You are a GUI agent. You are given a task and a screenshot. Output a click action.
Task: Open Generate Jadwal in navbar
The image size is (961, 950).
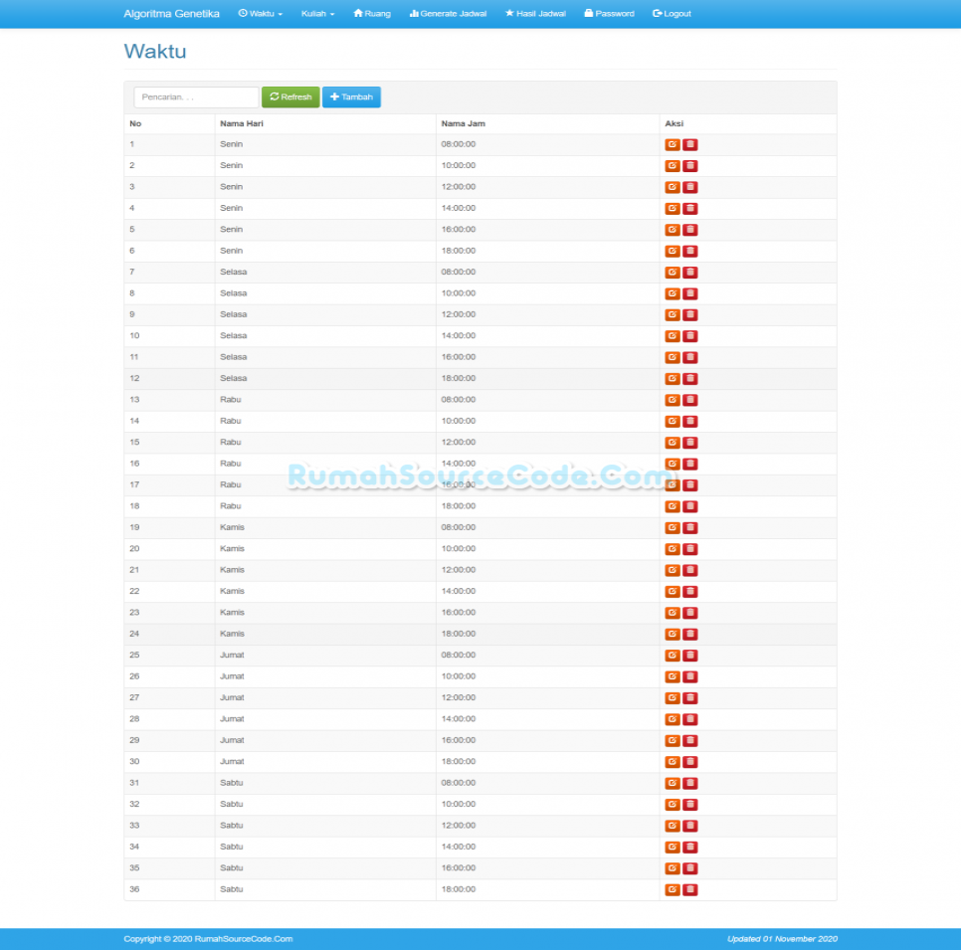[448, 14]
